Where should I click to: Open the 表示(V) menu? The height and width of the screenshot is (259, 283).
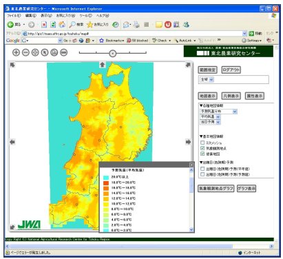pos(46,16)
